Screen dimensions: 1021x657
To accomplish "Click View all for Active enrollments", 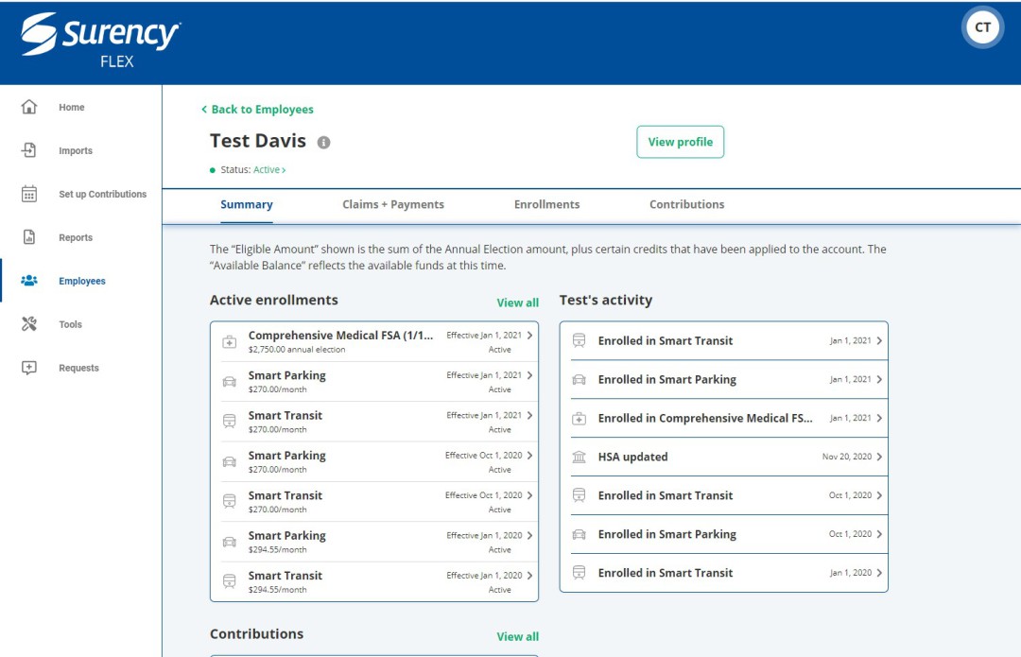I will [518, 303].
